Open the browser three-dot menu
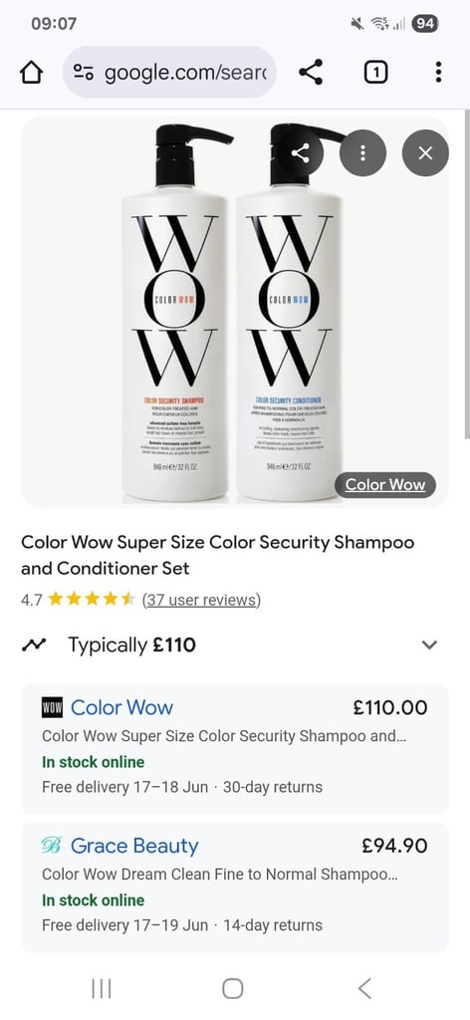Screen dimensions: 470x1020 [439, 72]
